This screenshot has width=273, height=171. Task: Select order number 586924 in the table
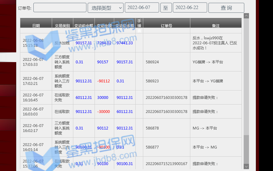click(152, 62)
